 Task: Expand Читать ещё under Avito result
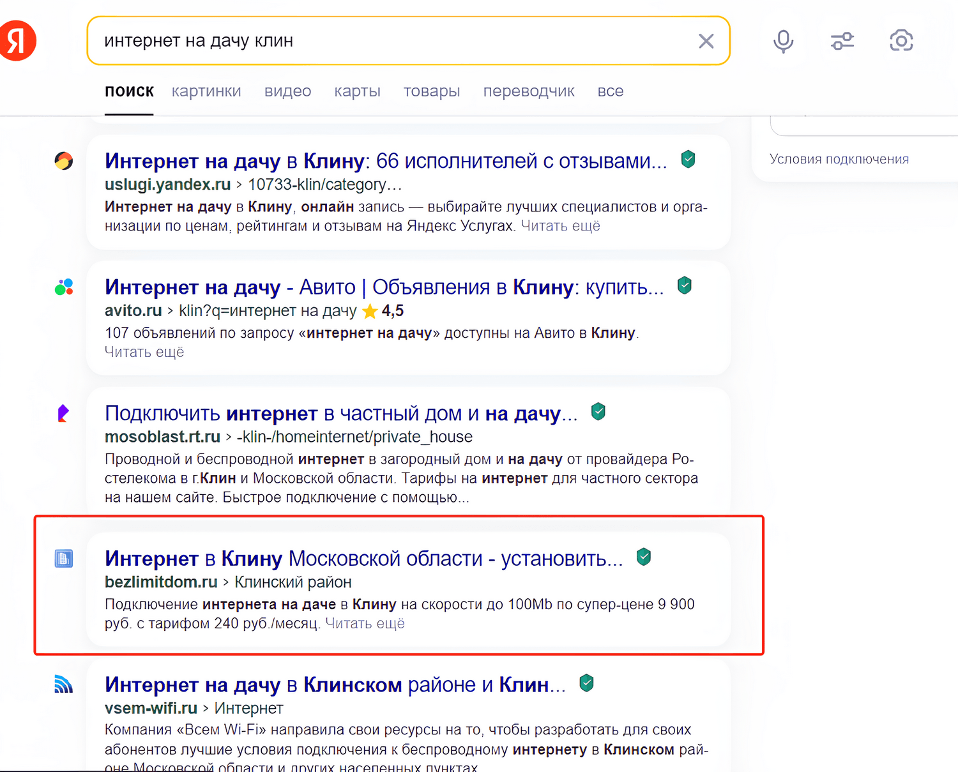click(x=144, y=352)
